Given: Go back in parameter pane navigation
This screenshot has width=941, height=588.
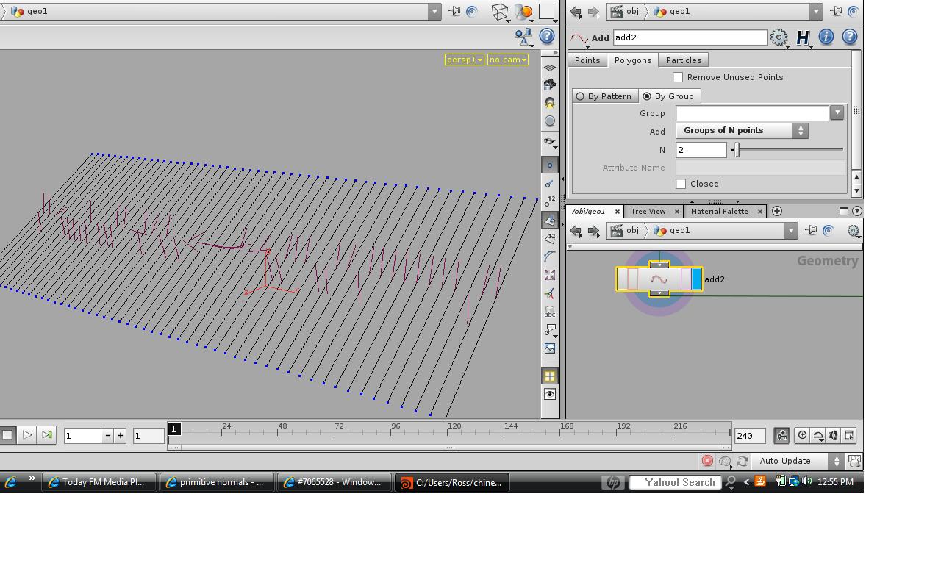Looking at the screenshot, I should click(x=576, y=11).
